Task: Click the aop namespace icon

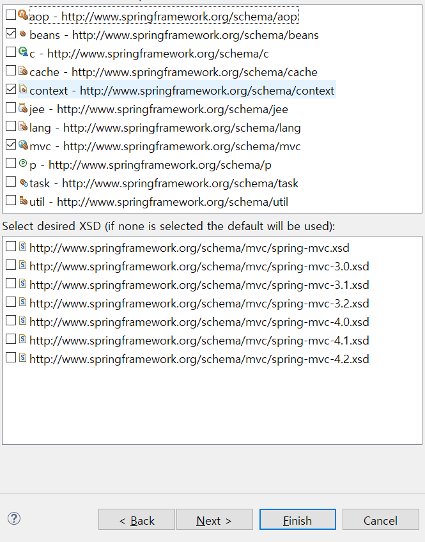Action: [x=23, y=15]
